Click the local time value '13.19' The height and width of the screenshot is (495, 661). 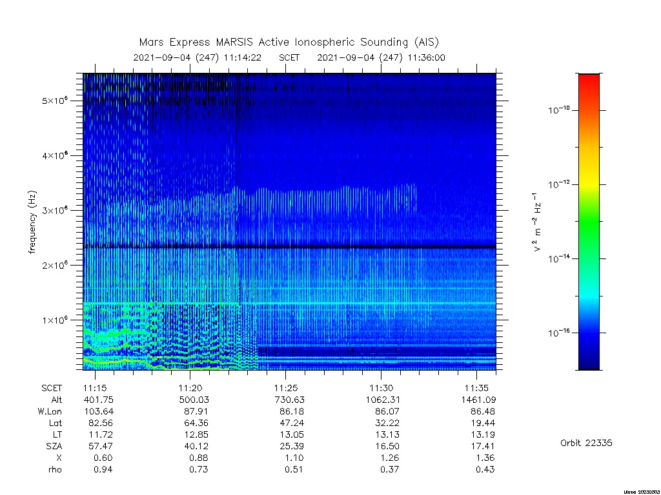(x=483, y=434)
